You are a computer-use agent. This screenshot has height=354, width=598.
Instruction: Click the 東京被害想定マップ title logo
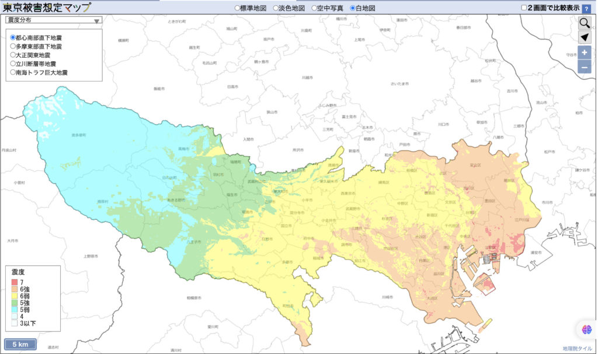click(46, 8)
